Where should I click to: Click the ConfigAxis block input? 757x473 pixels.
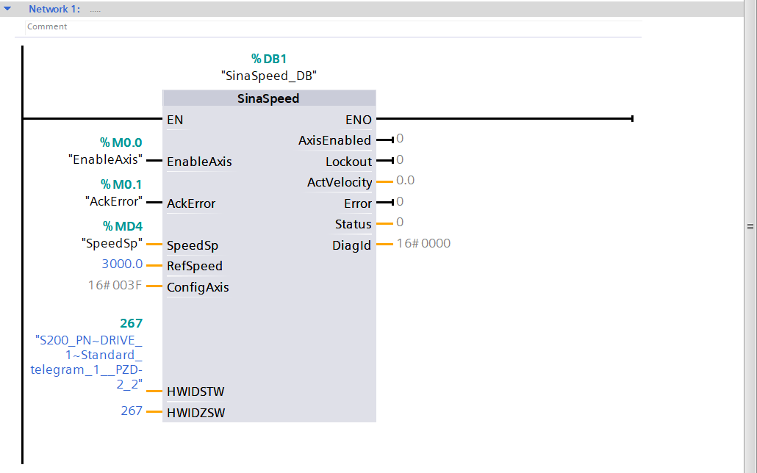coord(198,287)
